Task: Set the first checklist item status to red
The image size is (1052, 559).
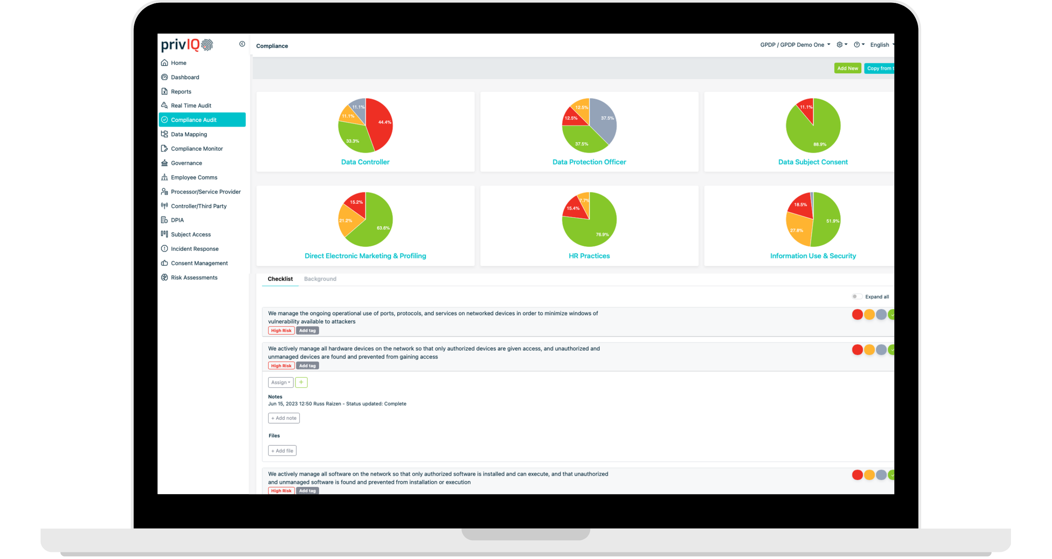Action: click(x=857, y=315)
